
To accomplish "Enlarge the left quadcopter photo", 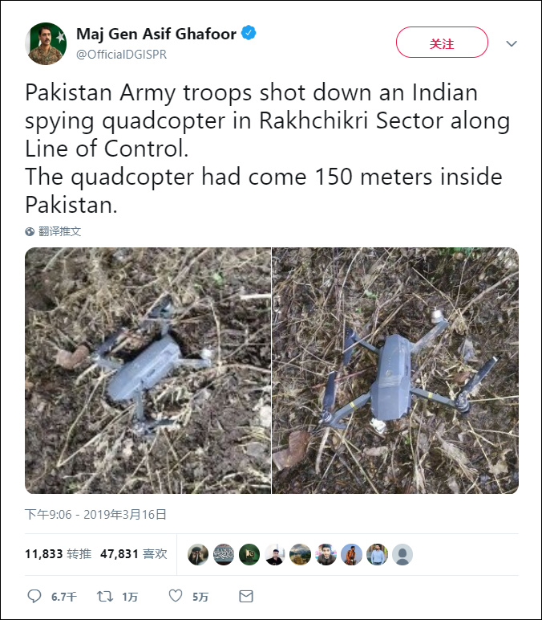I will [x=148, y=370].
